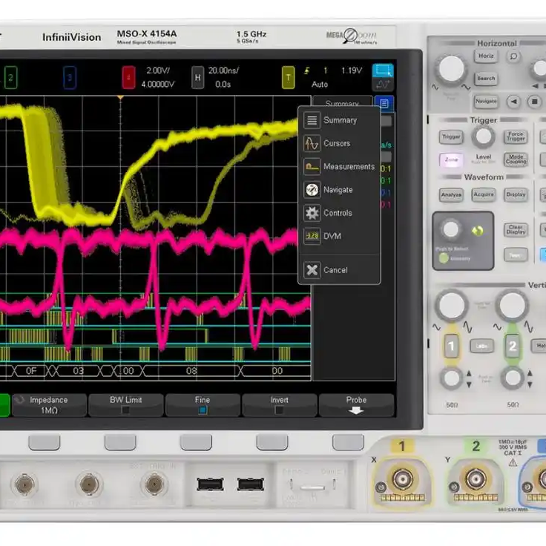Click the Search button

pos(486,79)
